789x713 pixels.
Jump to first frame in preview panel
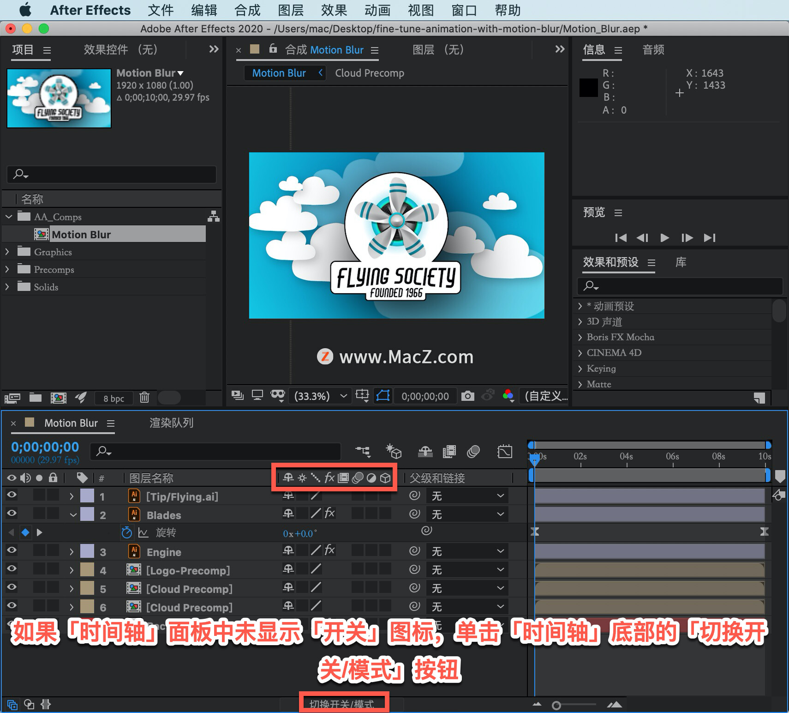tap(621, 238)
